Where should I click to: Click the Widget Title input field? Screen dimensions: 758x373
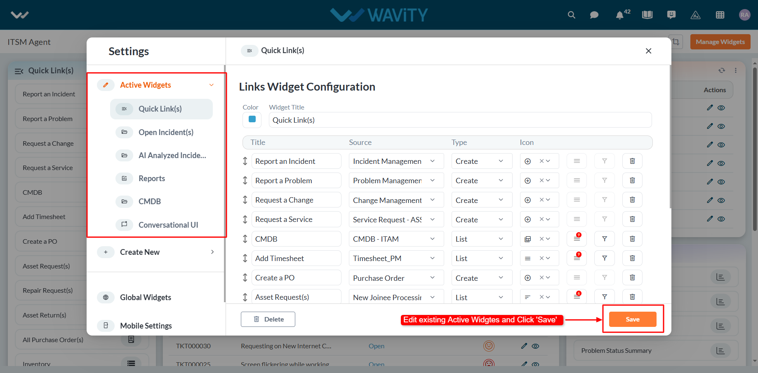pyautogui.click(x=460, y=120)
